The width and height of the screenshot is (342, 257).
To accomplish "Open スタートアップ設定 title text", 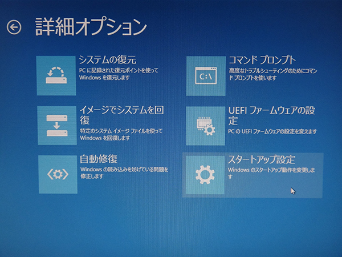I will pyautogui.click(x=261, y=160).
